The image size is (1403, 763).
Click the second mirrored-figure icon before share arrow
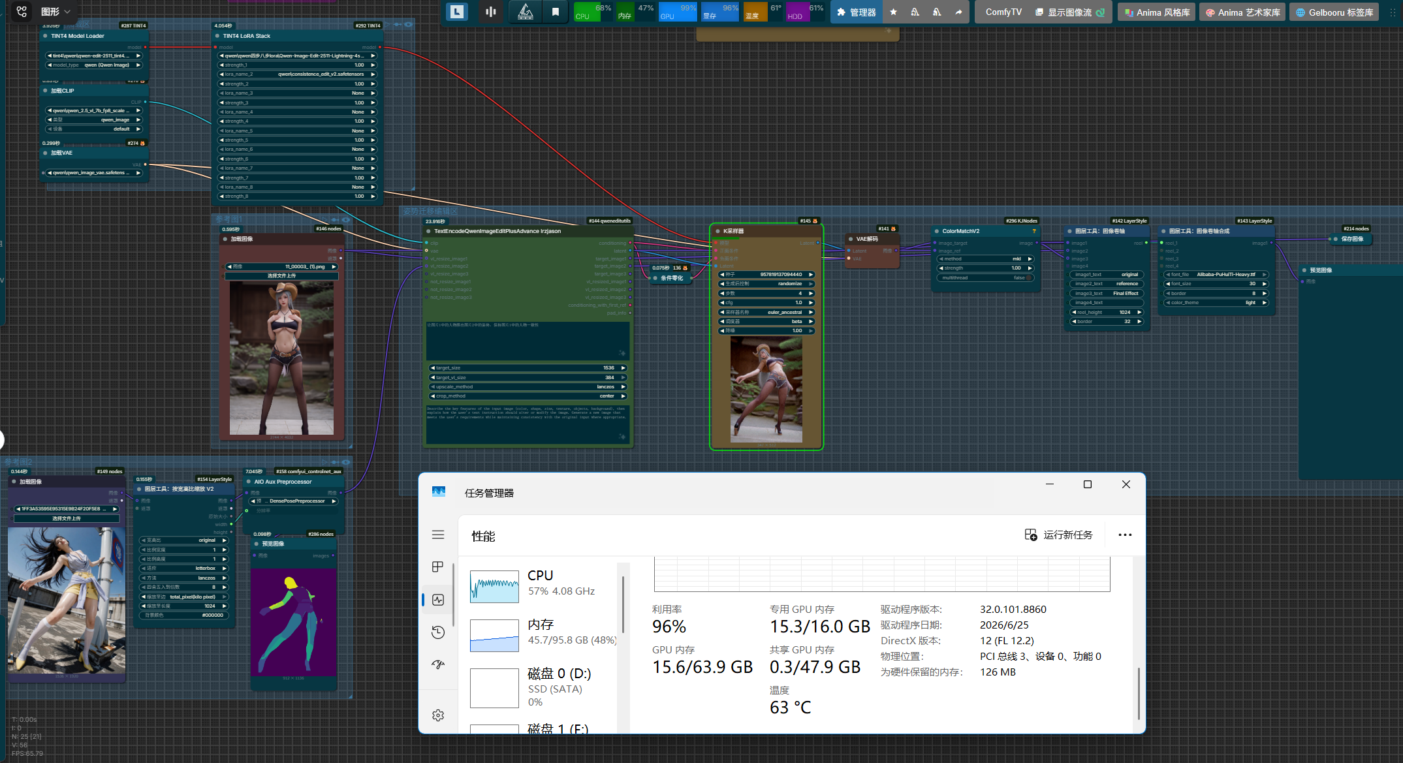point(937,12)
